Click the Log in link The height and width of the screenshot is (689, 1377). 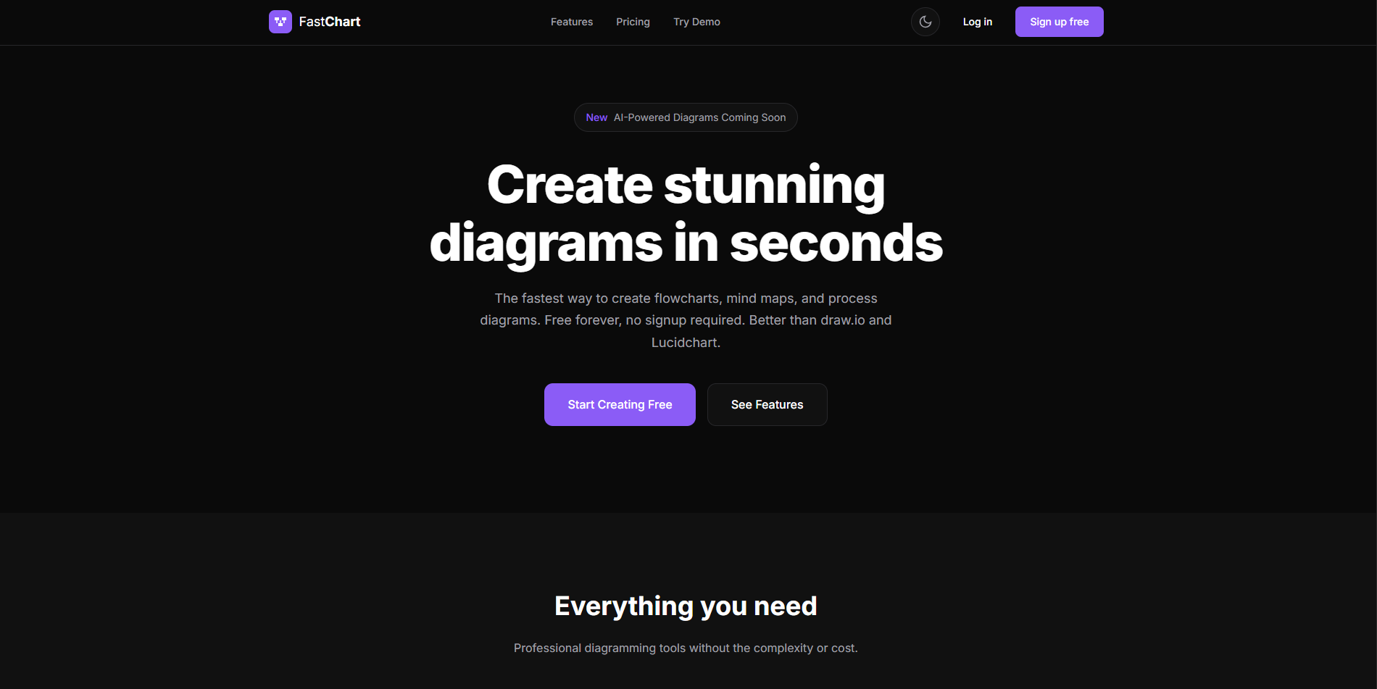coord(977,22)
